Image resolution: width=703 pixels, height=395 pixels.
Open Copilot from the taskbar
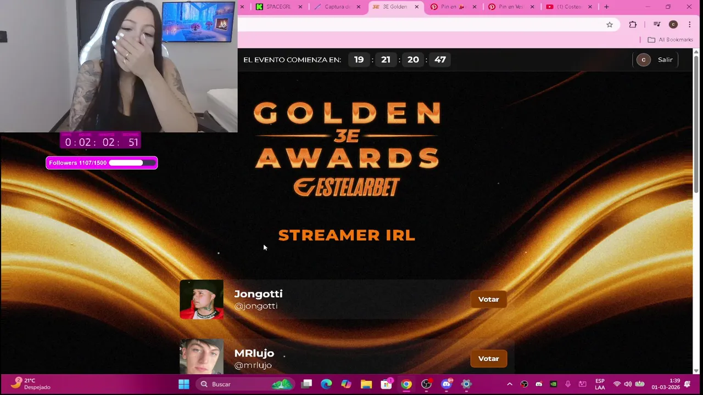coord(346,384)
